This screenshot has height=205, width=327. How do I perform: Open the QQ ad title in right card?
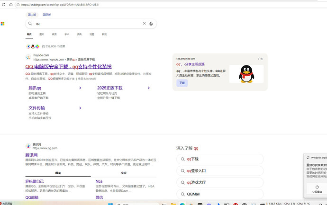pos(191,64)
